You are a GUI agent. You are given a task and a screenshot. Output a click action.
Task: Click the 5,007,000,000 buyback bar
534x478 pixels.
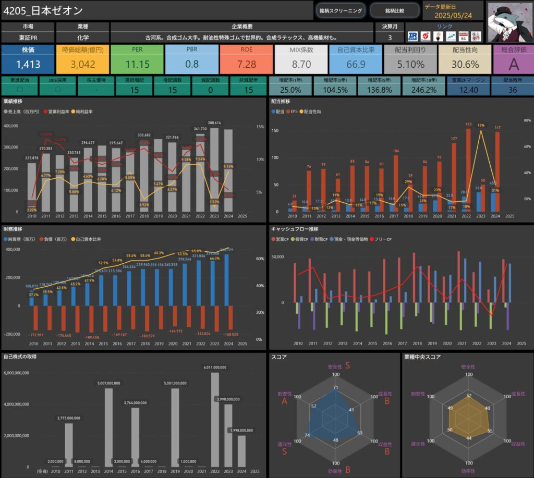point(108,427)
